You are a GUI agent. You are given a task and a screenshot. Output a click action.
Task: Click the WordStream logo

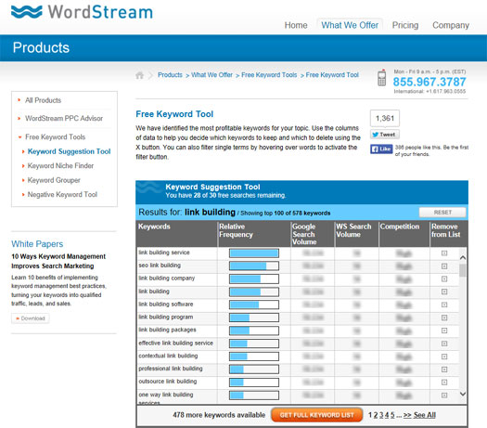[82, 12]
